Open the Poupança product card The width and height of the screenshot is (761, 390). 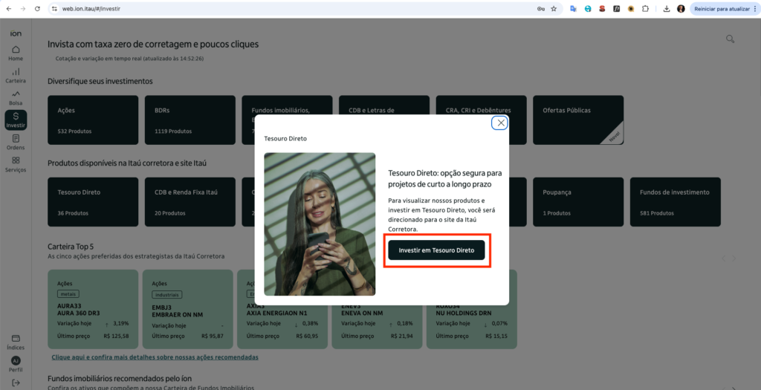[x=577, y=201]
